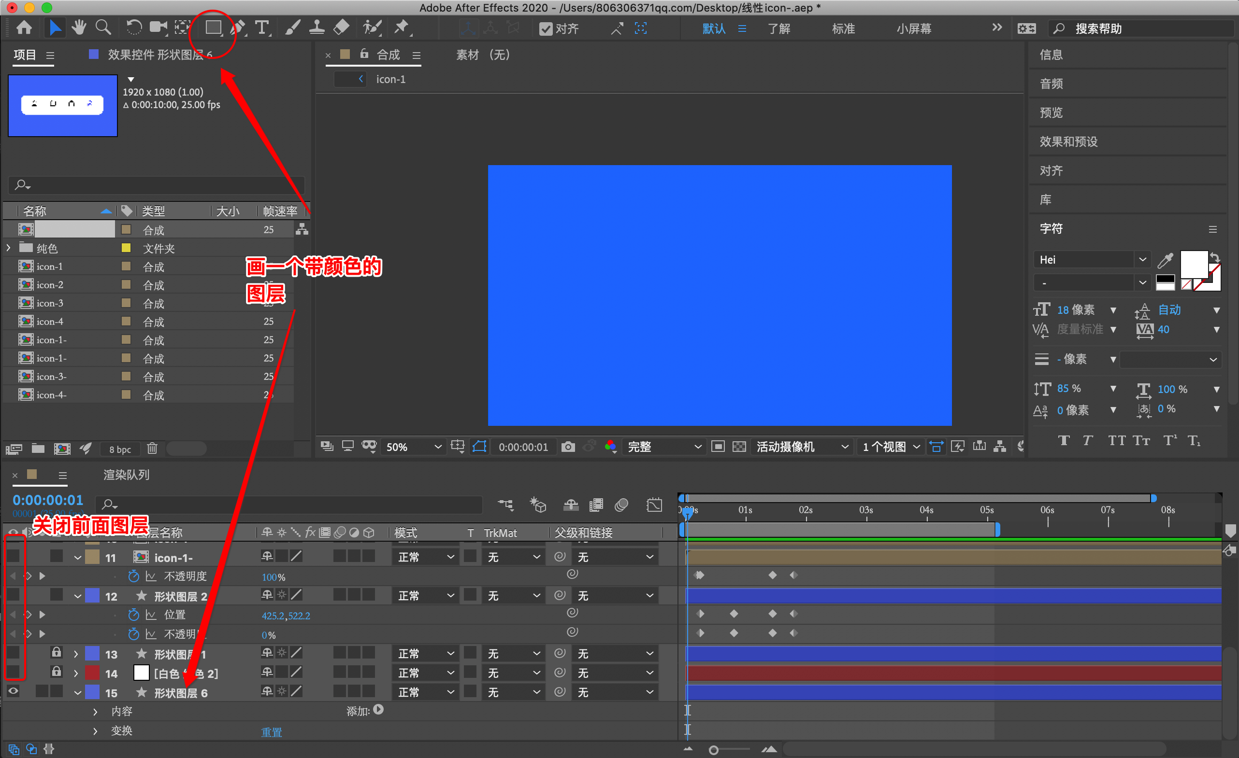Click the icon-1 breadcrumb in viewer
This screenshot has width=1239, height=758.
pos(391,79)
